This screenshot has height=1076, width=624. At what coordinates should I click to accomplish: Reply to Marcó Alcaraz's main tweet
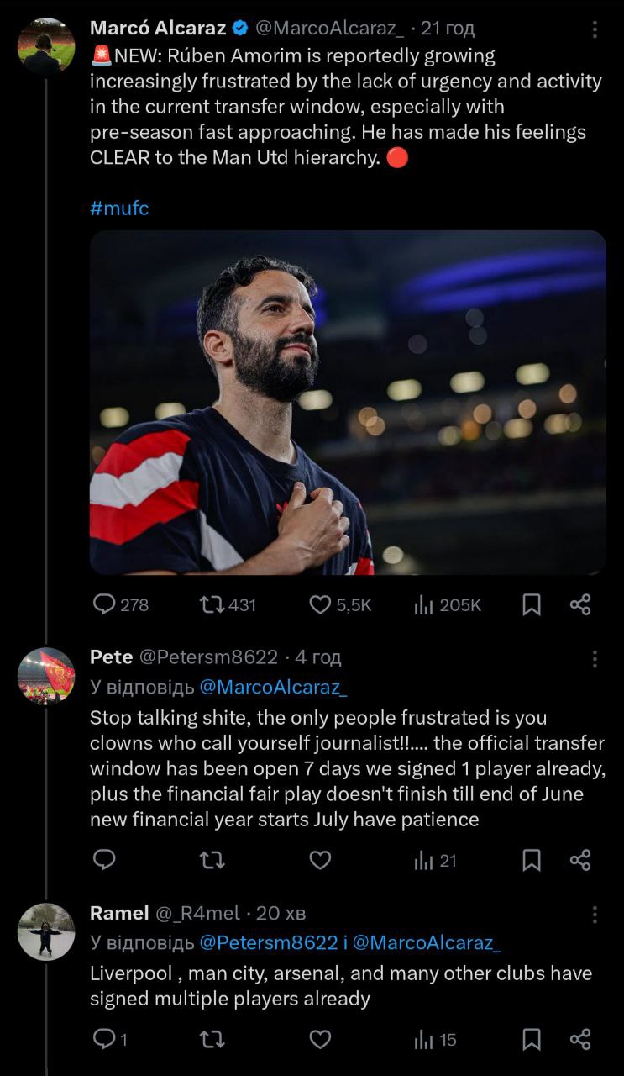click(105, 604)
